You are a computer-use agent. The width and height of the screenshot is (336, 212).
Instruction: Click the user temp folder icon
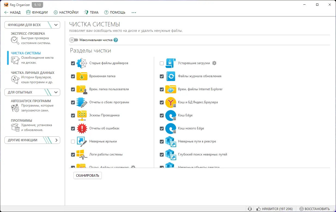point(82,89)
